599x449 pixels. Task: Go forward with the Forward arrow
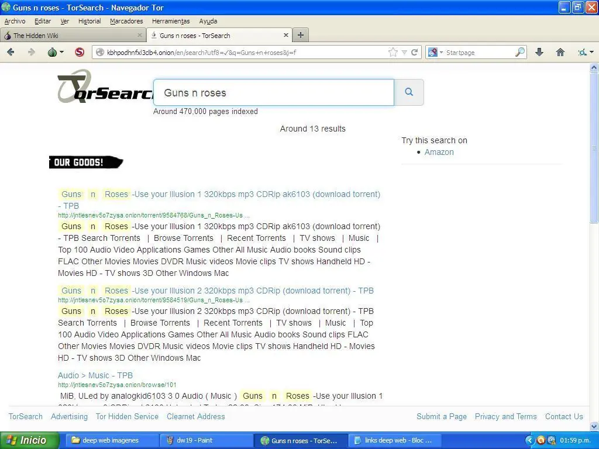point(31,52)
